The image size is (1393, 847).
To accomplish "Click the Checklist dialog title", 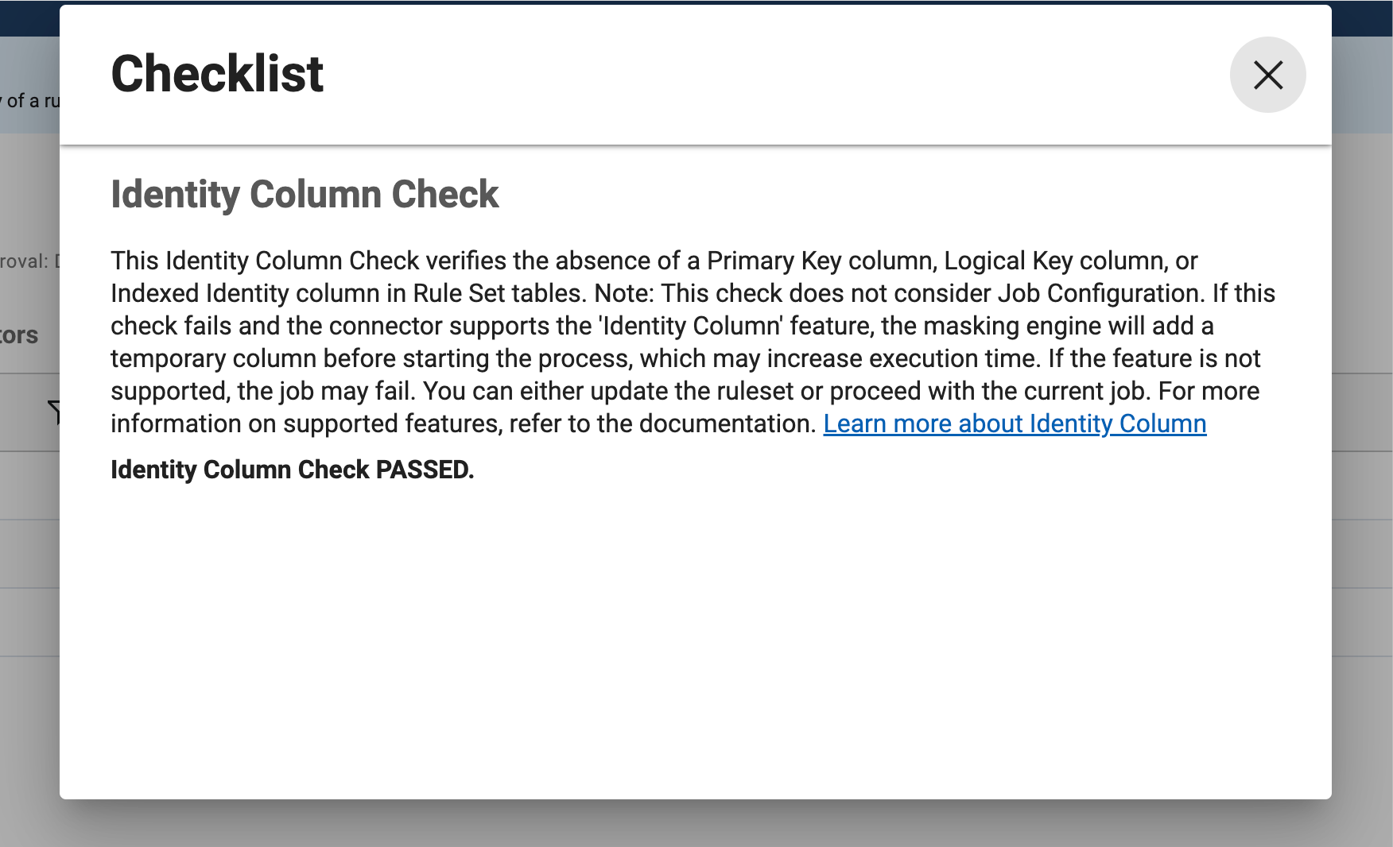I will coord(217,74).
